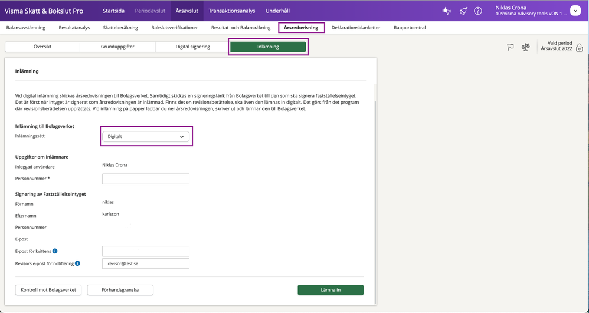Viewport: 589px width, 313px height.
Task: Click the flag icon near Vald period
Action: pyautogui.click(x=511, y=47)
